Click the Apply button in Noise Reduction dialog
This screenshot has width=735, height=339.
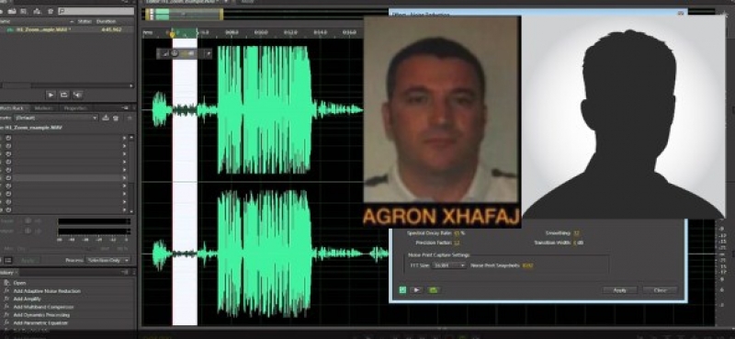pos(619,290)
